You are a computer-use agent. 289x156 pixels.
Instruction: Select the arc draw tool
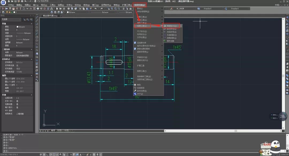[x=37, y=34]
